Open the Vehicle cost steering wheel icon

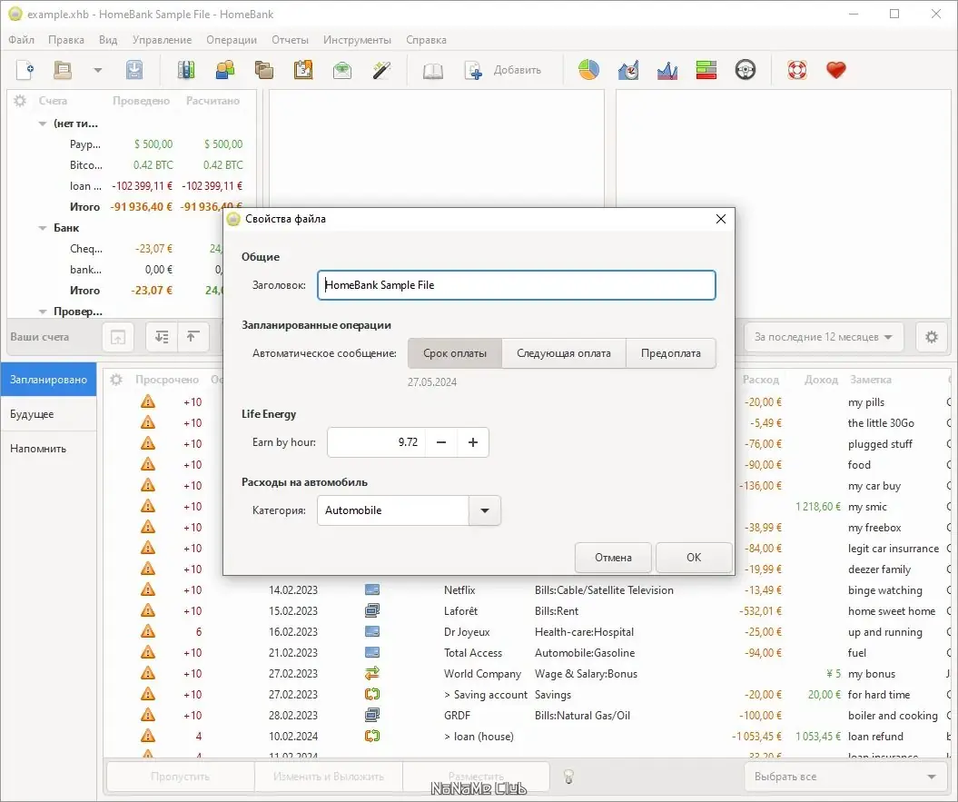[746, 70]
